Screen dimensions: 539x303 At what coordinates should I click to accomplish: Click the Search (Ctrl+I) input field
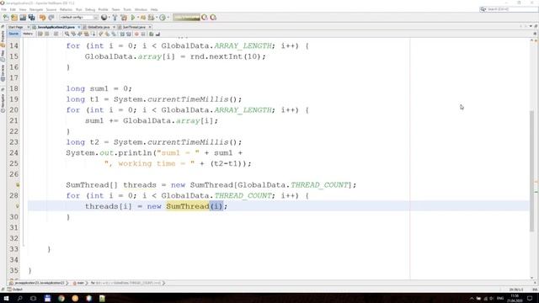tap(512, 9)
